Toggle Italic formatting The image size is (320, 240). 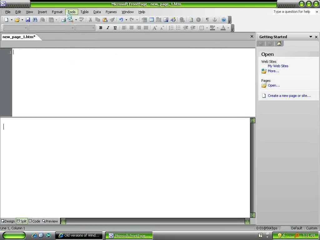pyautogui.click(x=108, y=28)
